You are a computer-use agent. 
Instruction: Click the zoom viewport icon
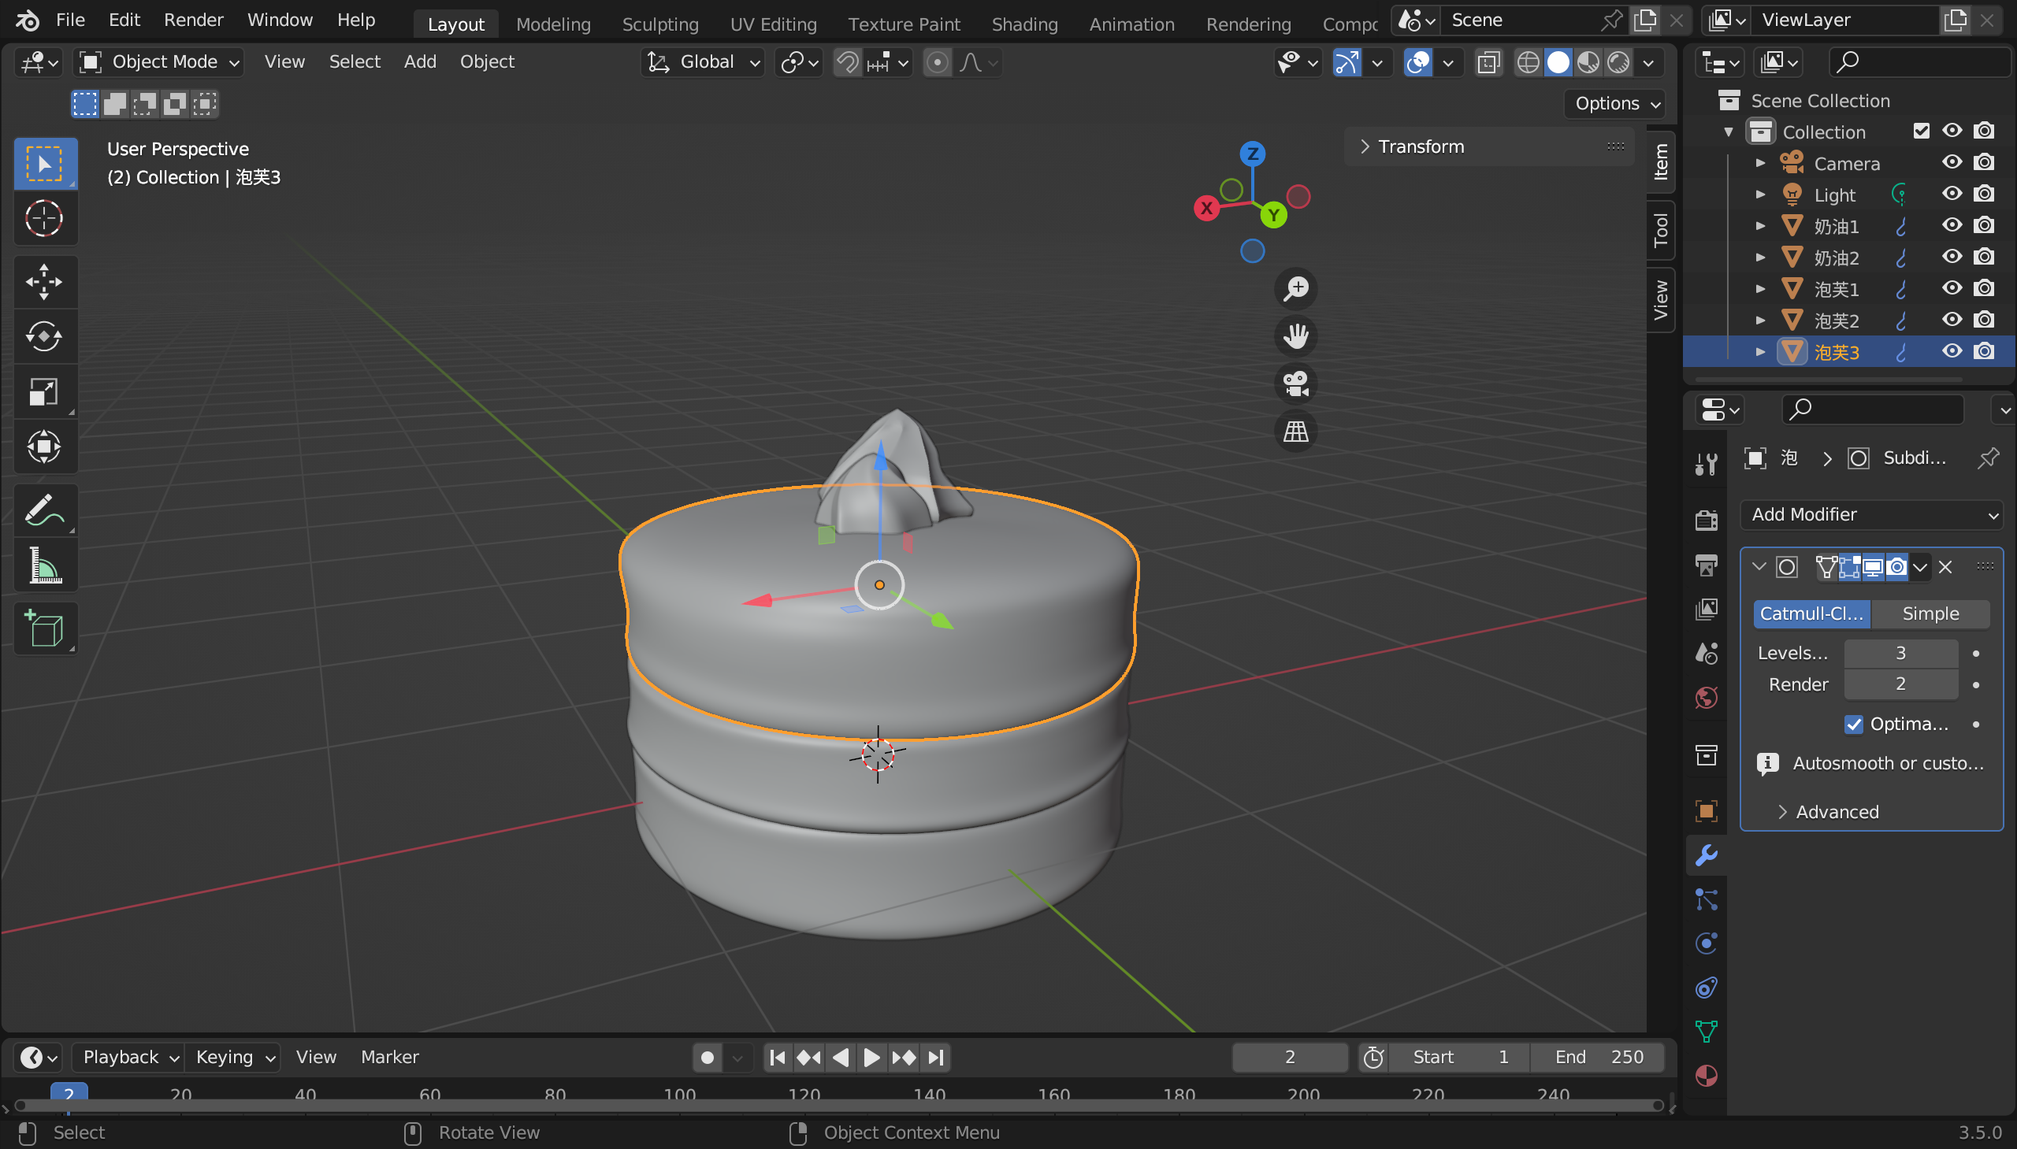click(1295, 289)
